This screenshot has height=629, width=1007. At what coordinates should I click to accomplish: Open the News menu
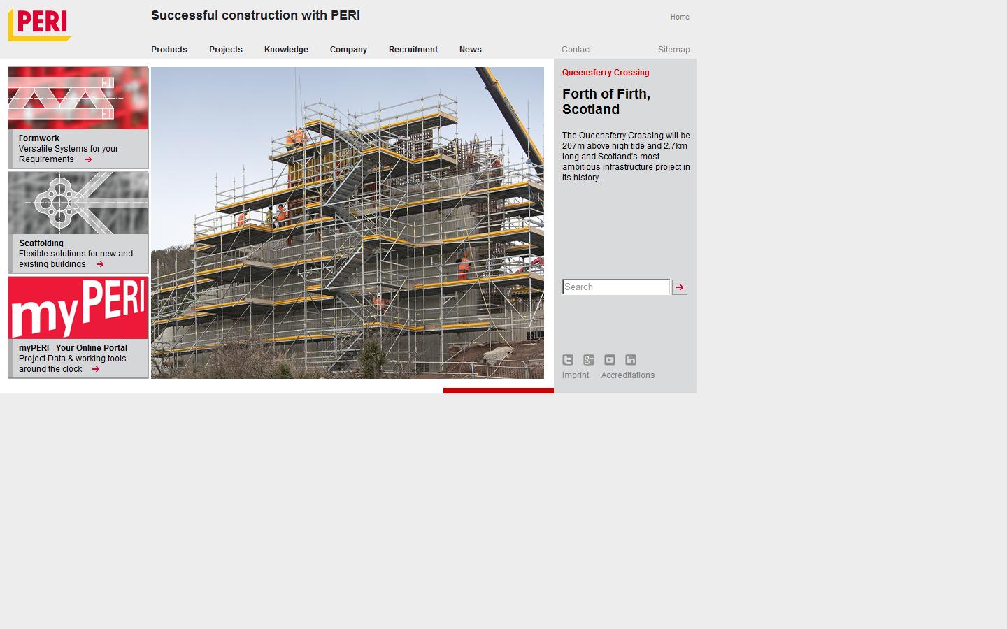click(470, 49)
